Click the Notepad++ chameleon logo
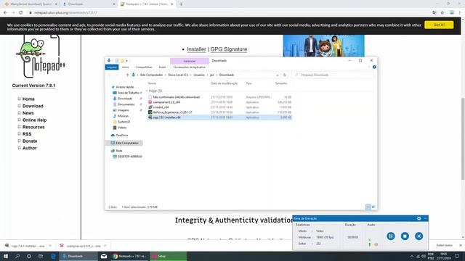This screenshot has height=261, width=465. (x=41, y=57)
